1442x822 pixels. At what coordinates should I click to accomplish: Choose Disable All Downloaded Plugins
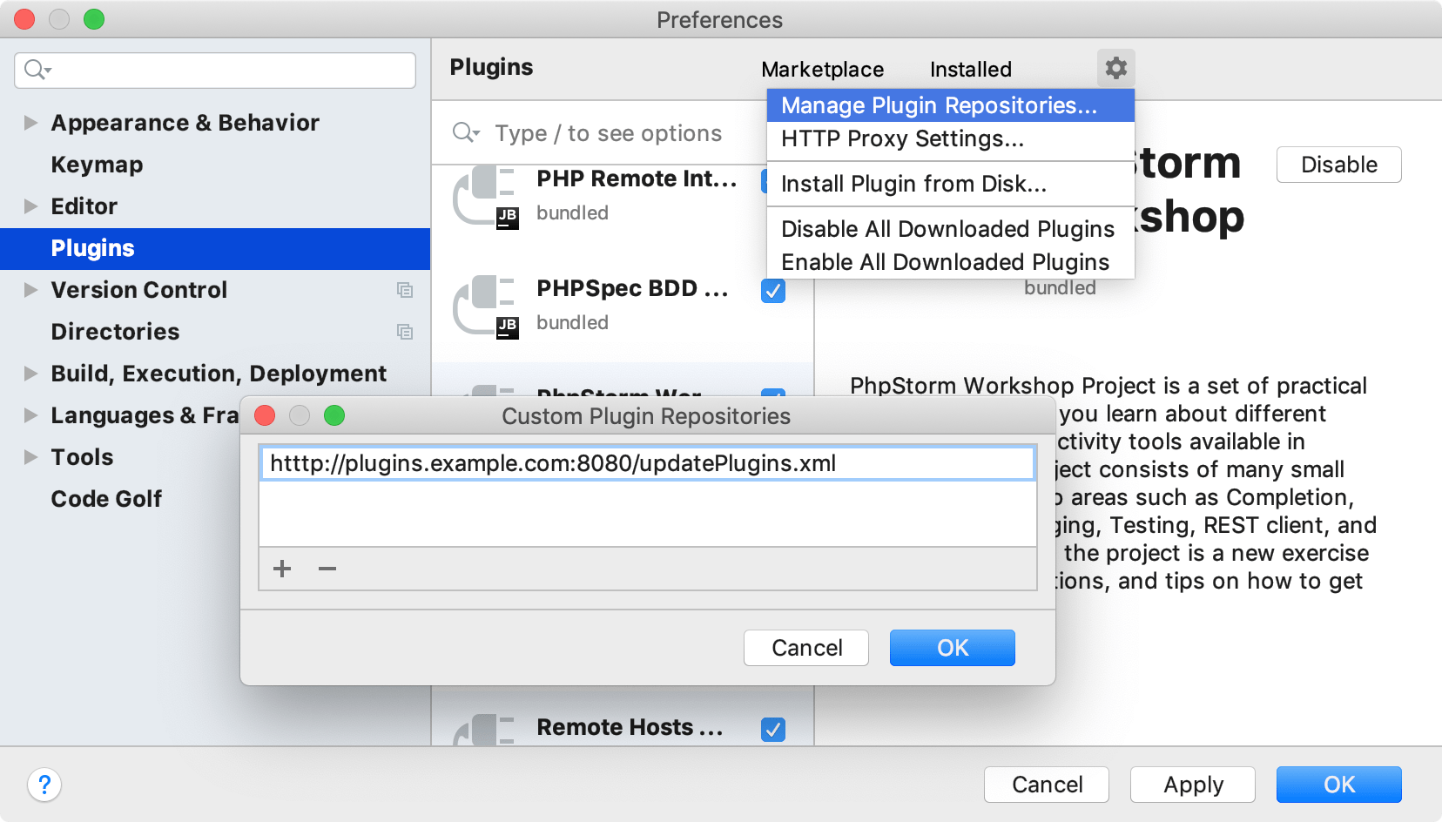[950, 229]
